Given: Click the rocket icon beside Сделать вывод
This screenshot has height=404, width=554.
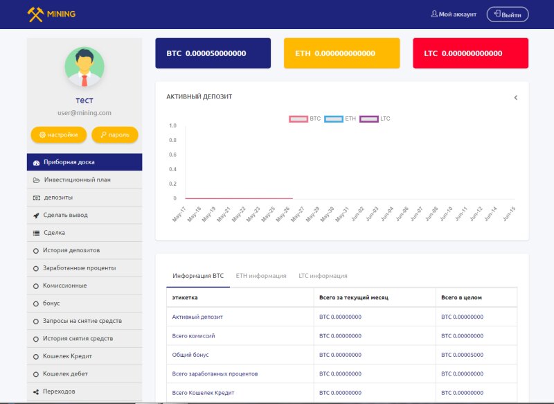Looking at the screenshot, I should tap(36, 215).
